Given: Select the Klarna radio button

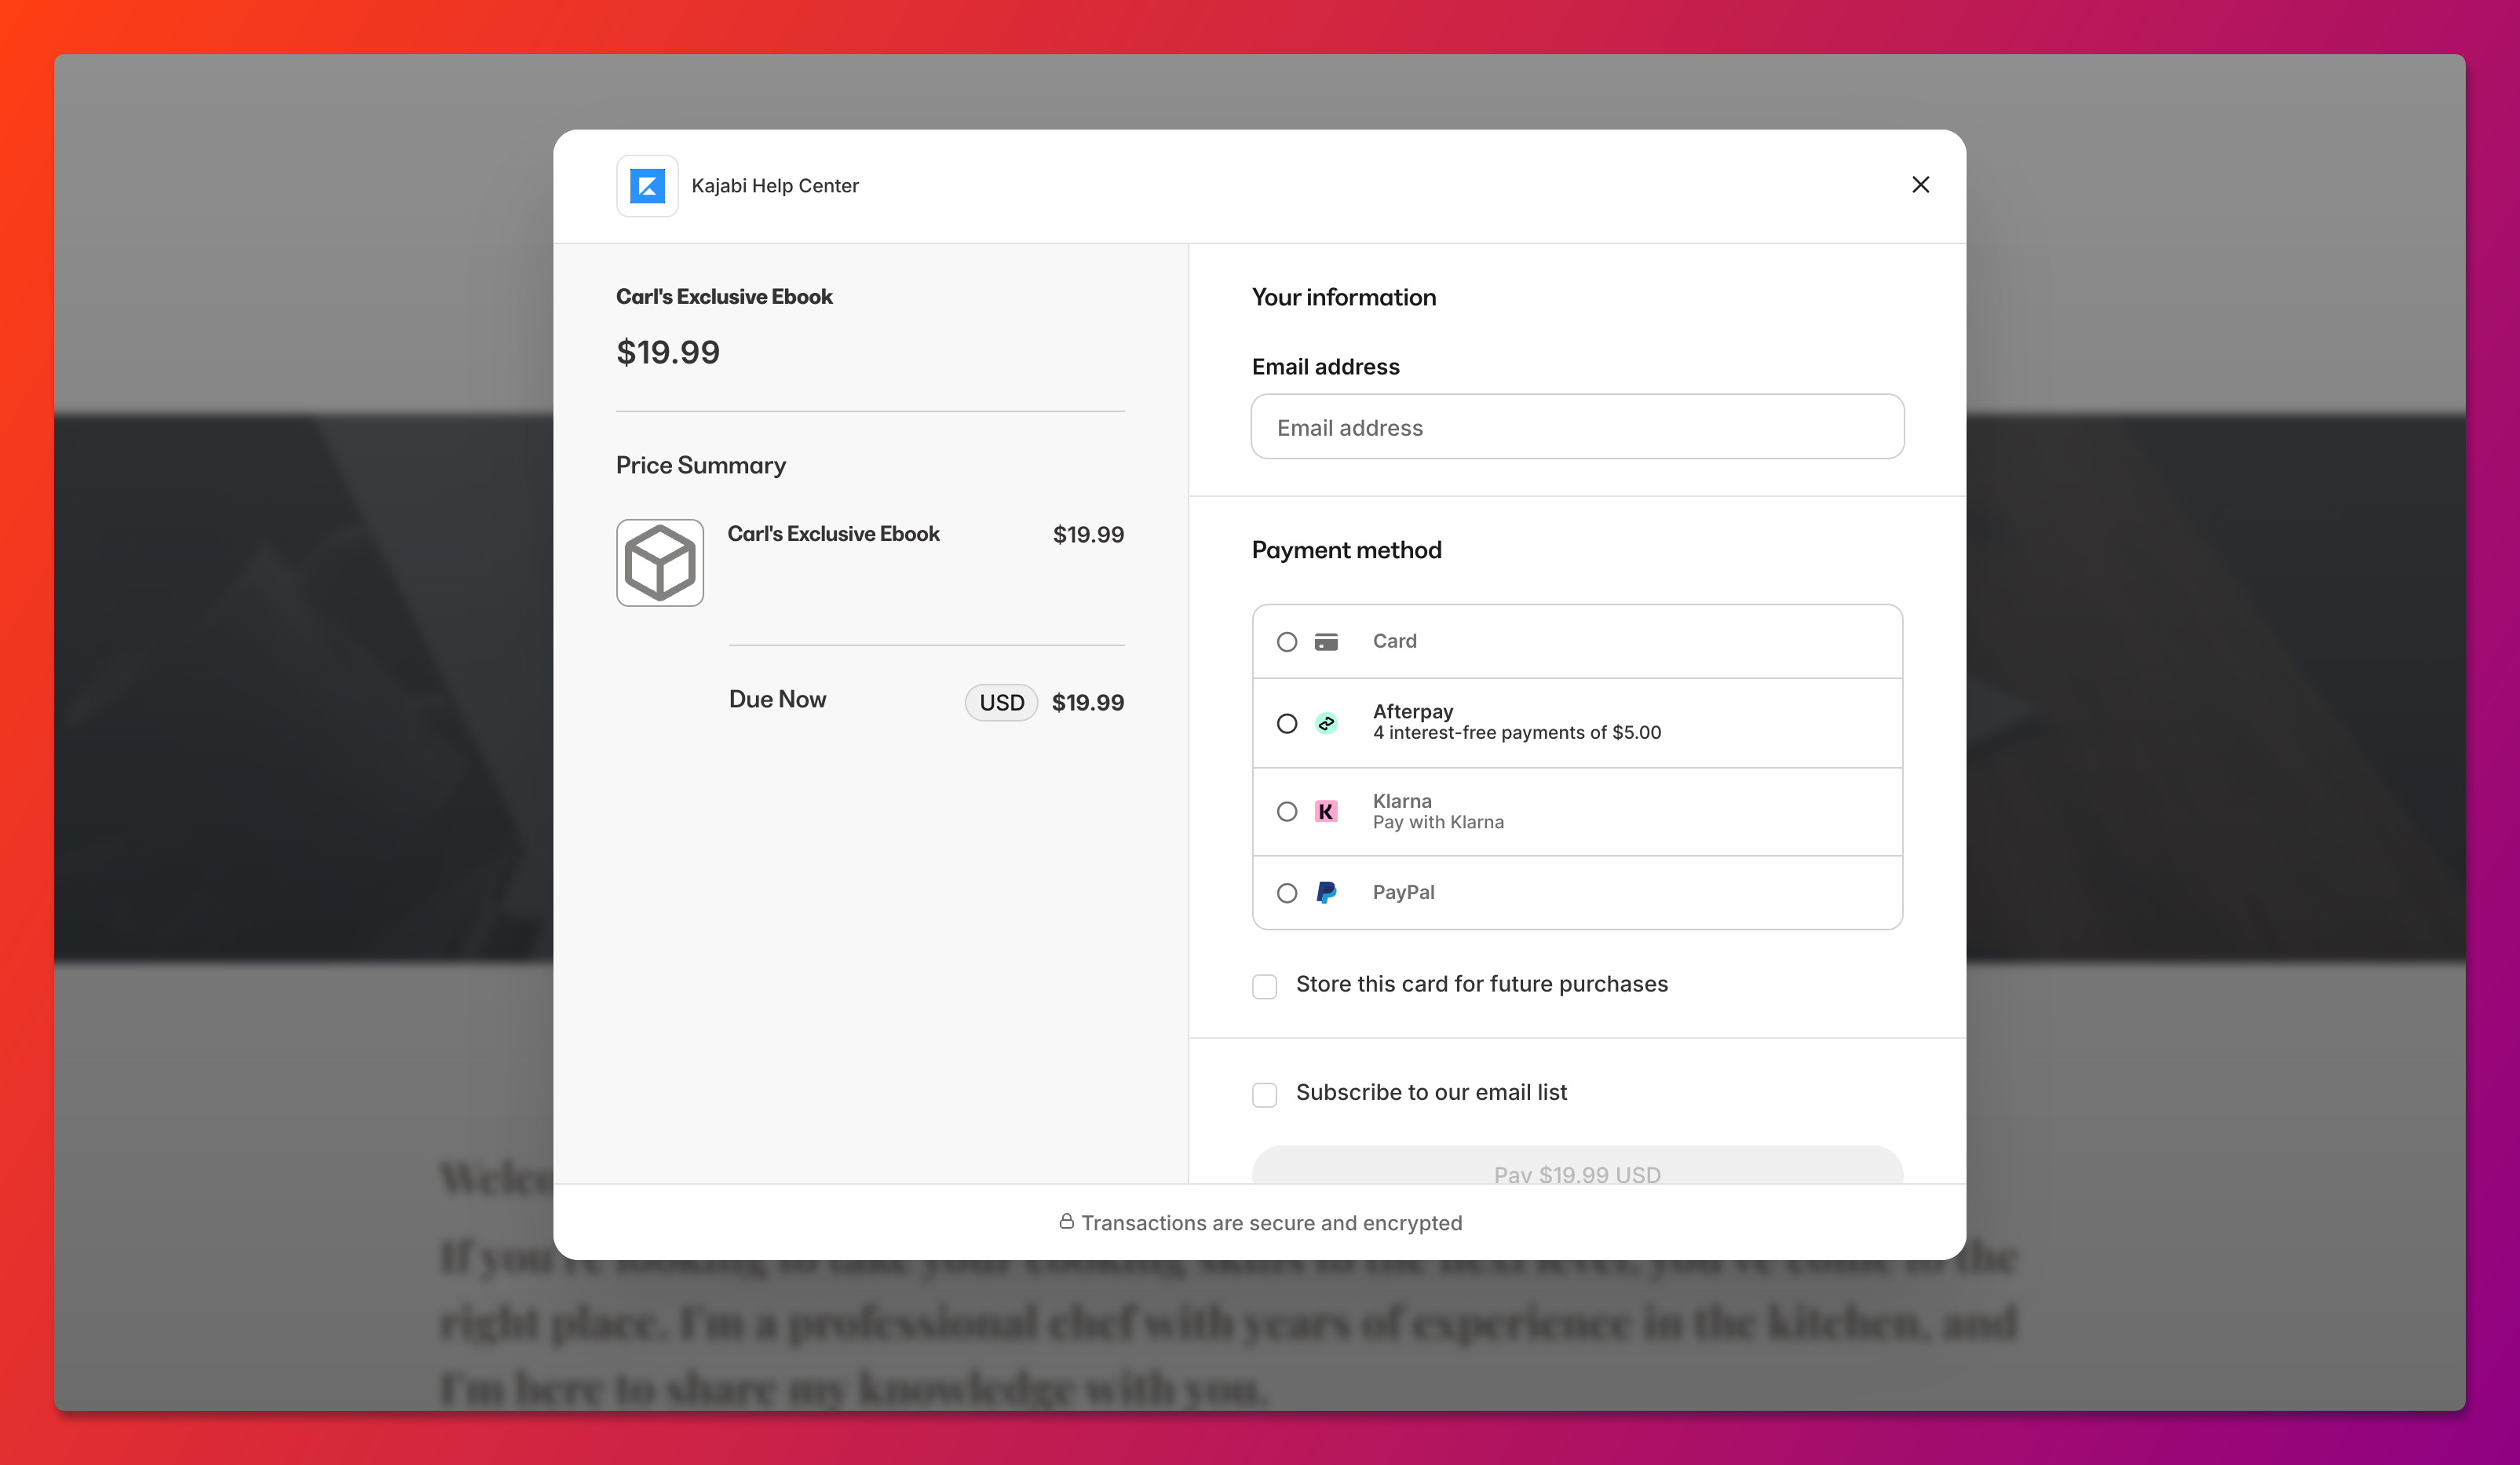Looking at the screenshot, I should click(x=1287, y=811).
